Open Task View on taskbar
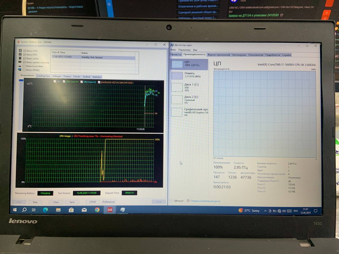The image size is (339, 254). (34, 210)
